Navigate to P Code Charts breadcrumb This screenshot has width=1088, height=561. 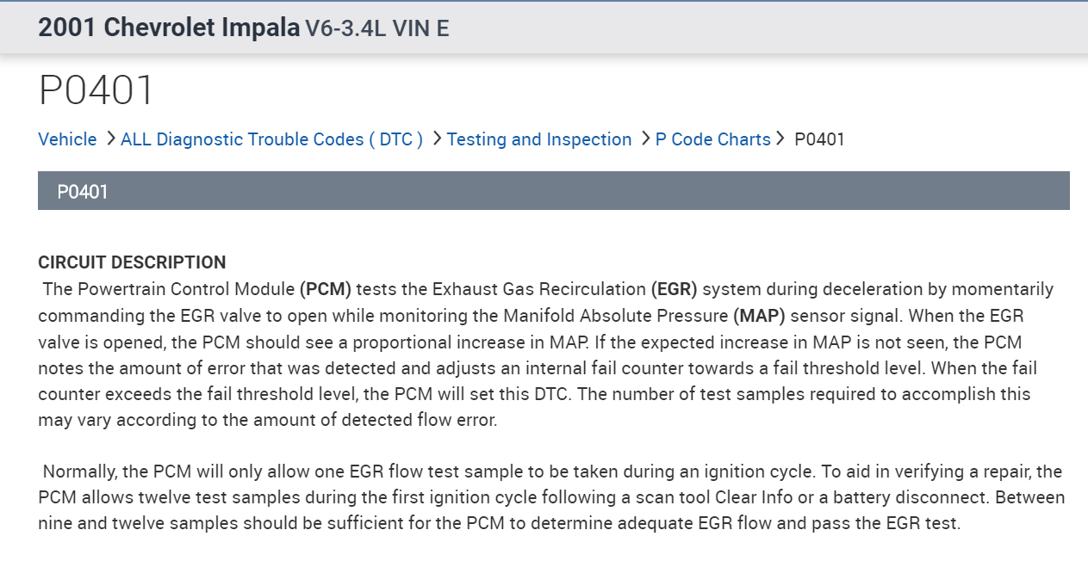click(712, 139)
